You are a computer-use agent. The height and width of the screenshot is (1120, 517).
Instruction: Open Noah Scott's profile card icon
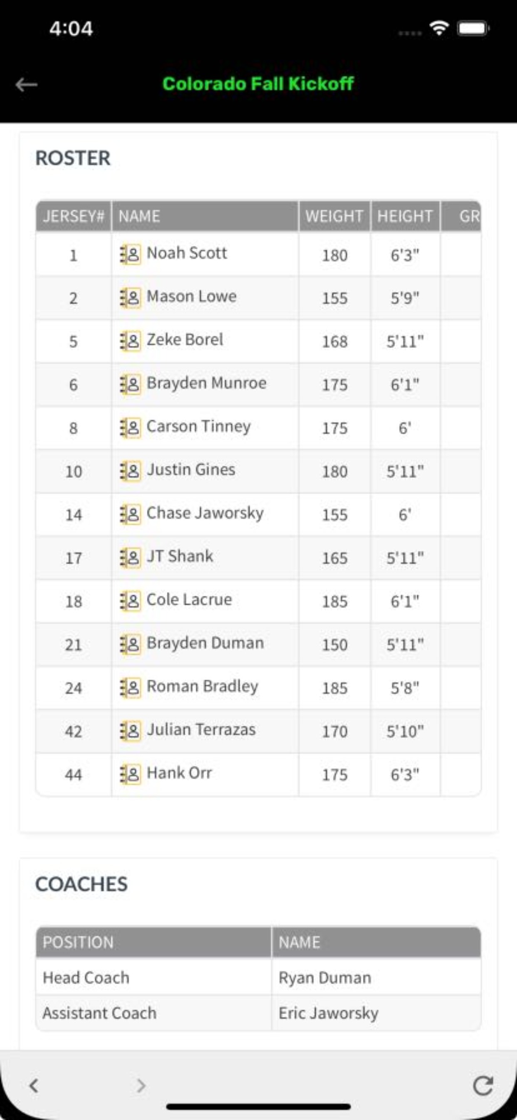coord(130,255)
